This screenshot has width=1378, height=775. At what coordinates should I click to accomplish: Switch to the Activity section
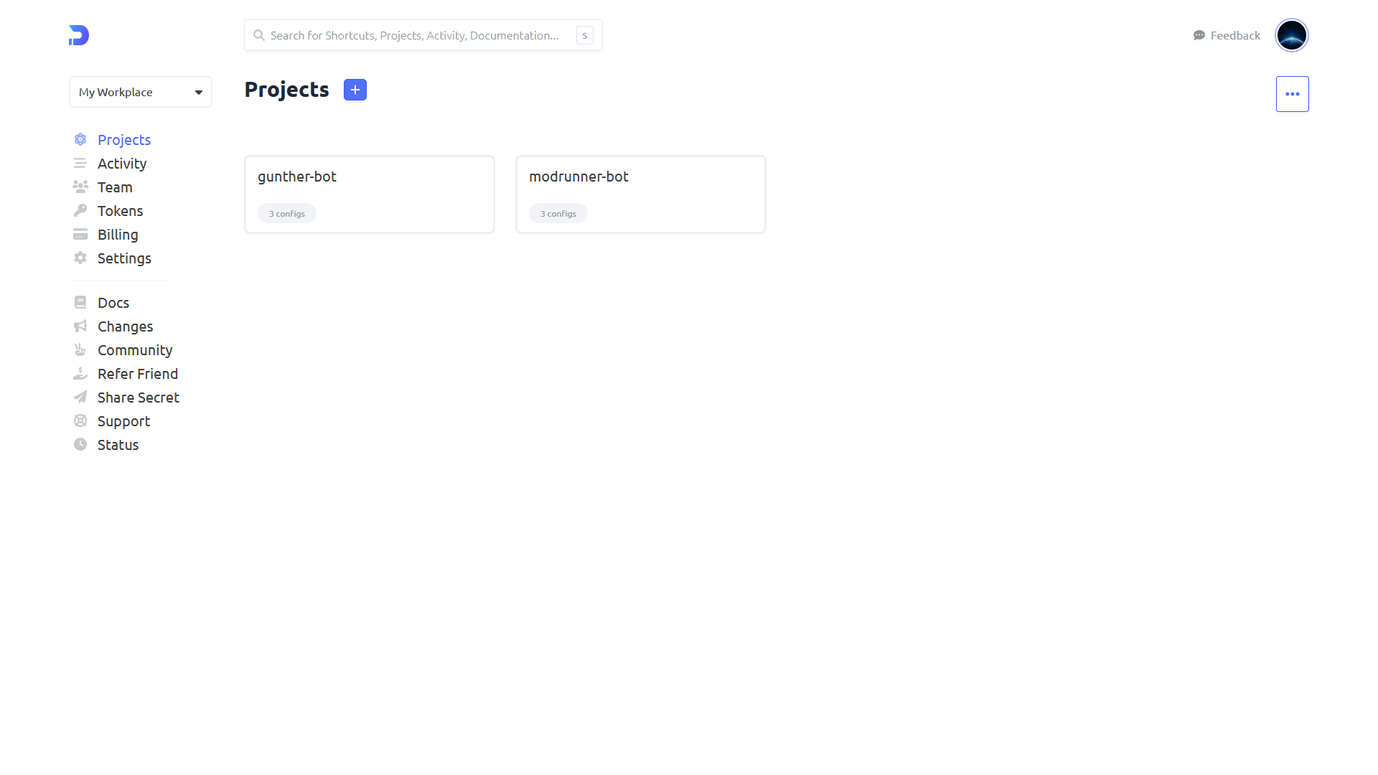click(121, 163)
